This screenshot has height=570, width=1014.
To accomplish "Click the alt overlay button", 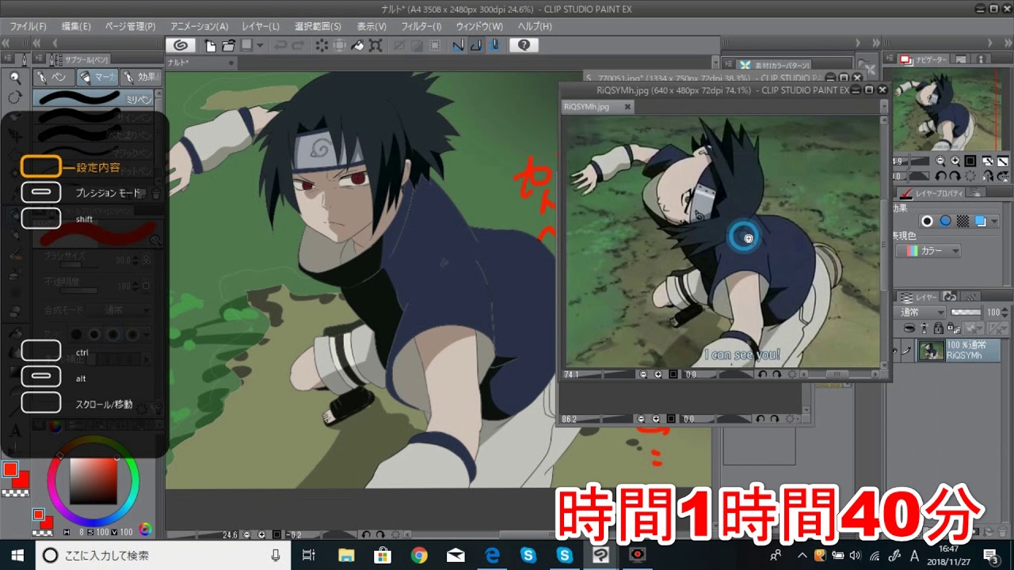I will tap(40, 377).
